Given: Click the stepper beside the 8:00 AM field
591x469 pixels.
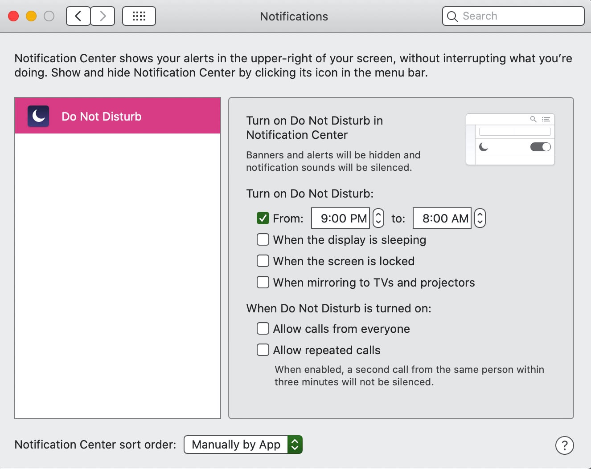Looking at the screenshot, I should [480, 218].
